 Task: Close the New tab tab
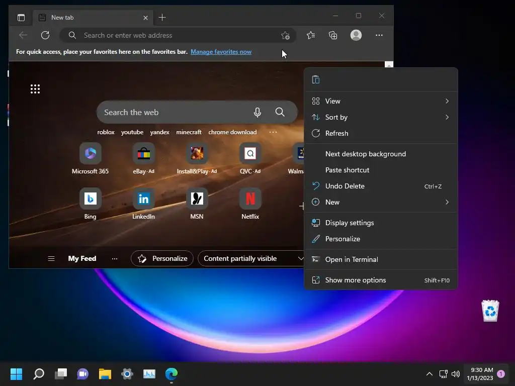(x=145, y=18)
